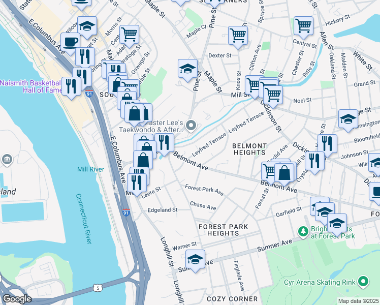Select the school marker on Sumner Ave

pos(195,260)
